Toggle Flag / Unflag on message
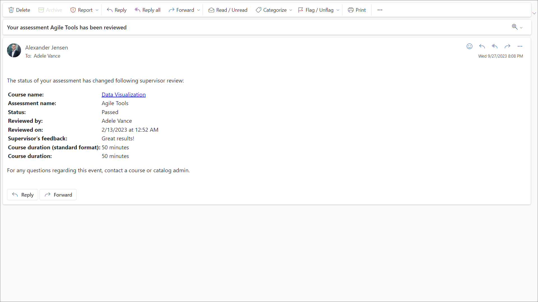Screen dimensions: 538x302 tap(316, 10)
